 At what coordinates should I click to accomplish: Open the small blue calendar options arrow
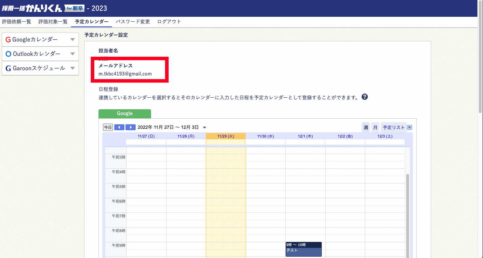click(x=409, y=127)
